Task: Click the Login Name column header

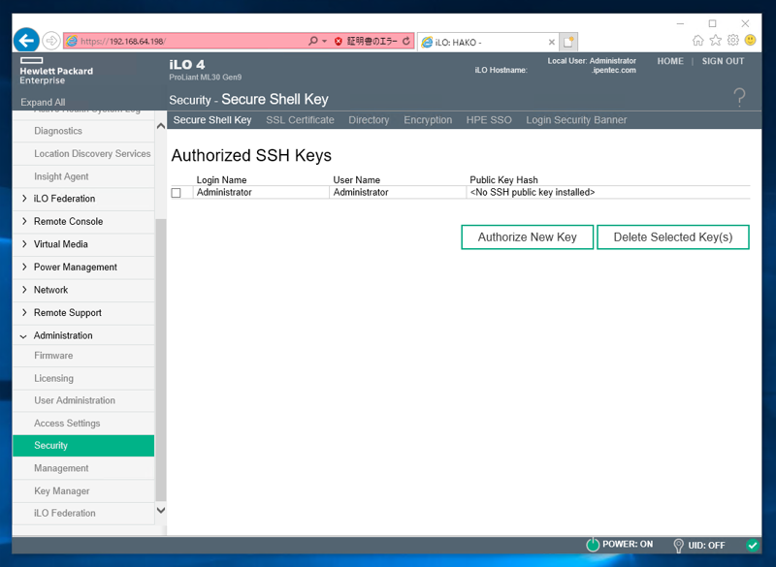Action: [x=221, y=180]
